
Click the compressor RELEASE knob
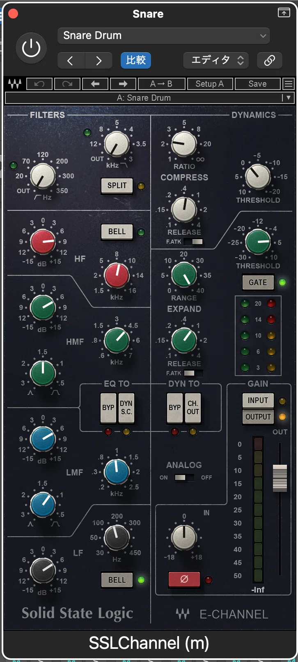tap(184, 210)
